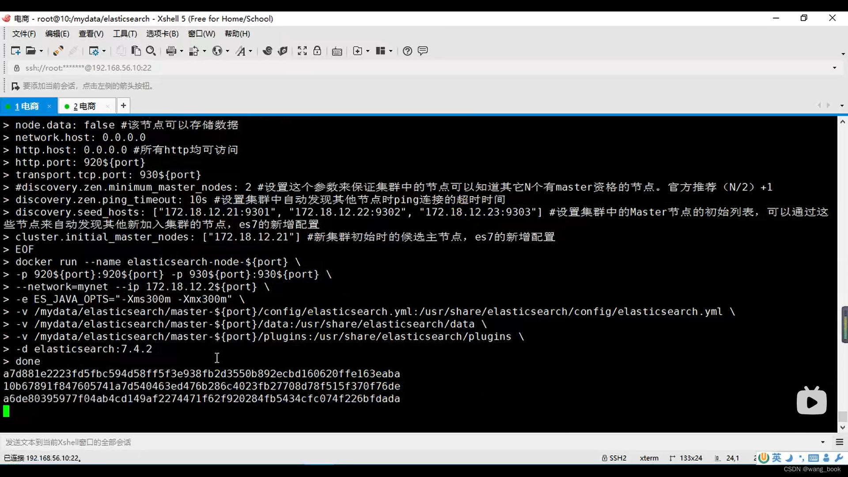Expand the address bar dropdown arrow
Image resolution: width=848 pixels, height=477 pixels.
(834, 68)
